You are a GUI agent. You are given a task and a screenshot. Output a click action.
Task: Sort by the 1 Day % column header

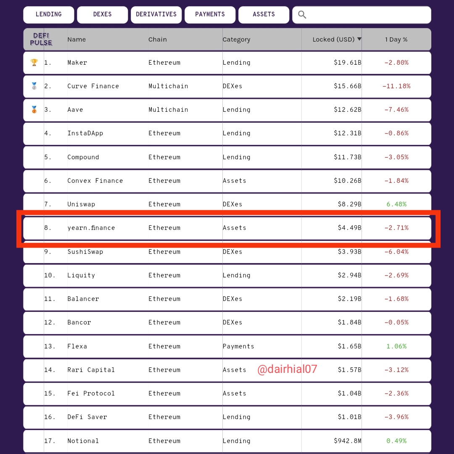point(396,40)
